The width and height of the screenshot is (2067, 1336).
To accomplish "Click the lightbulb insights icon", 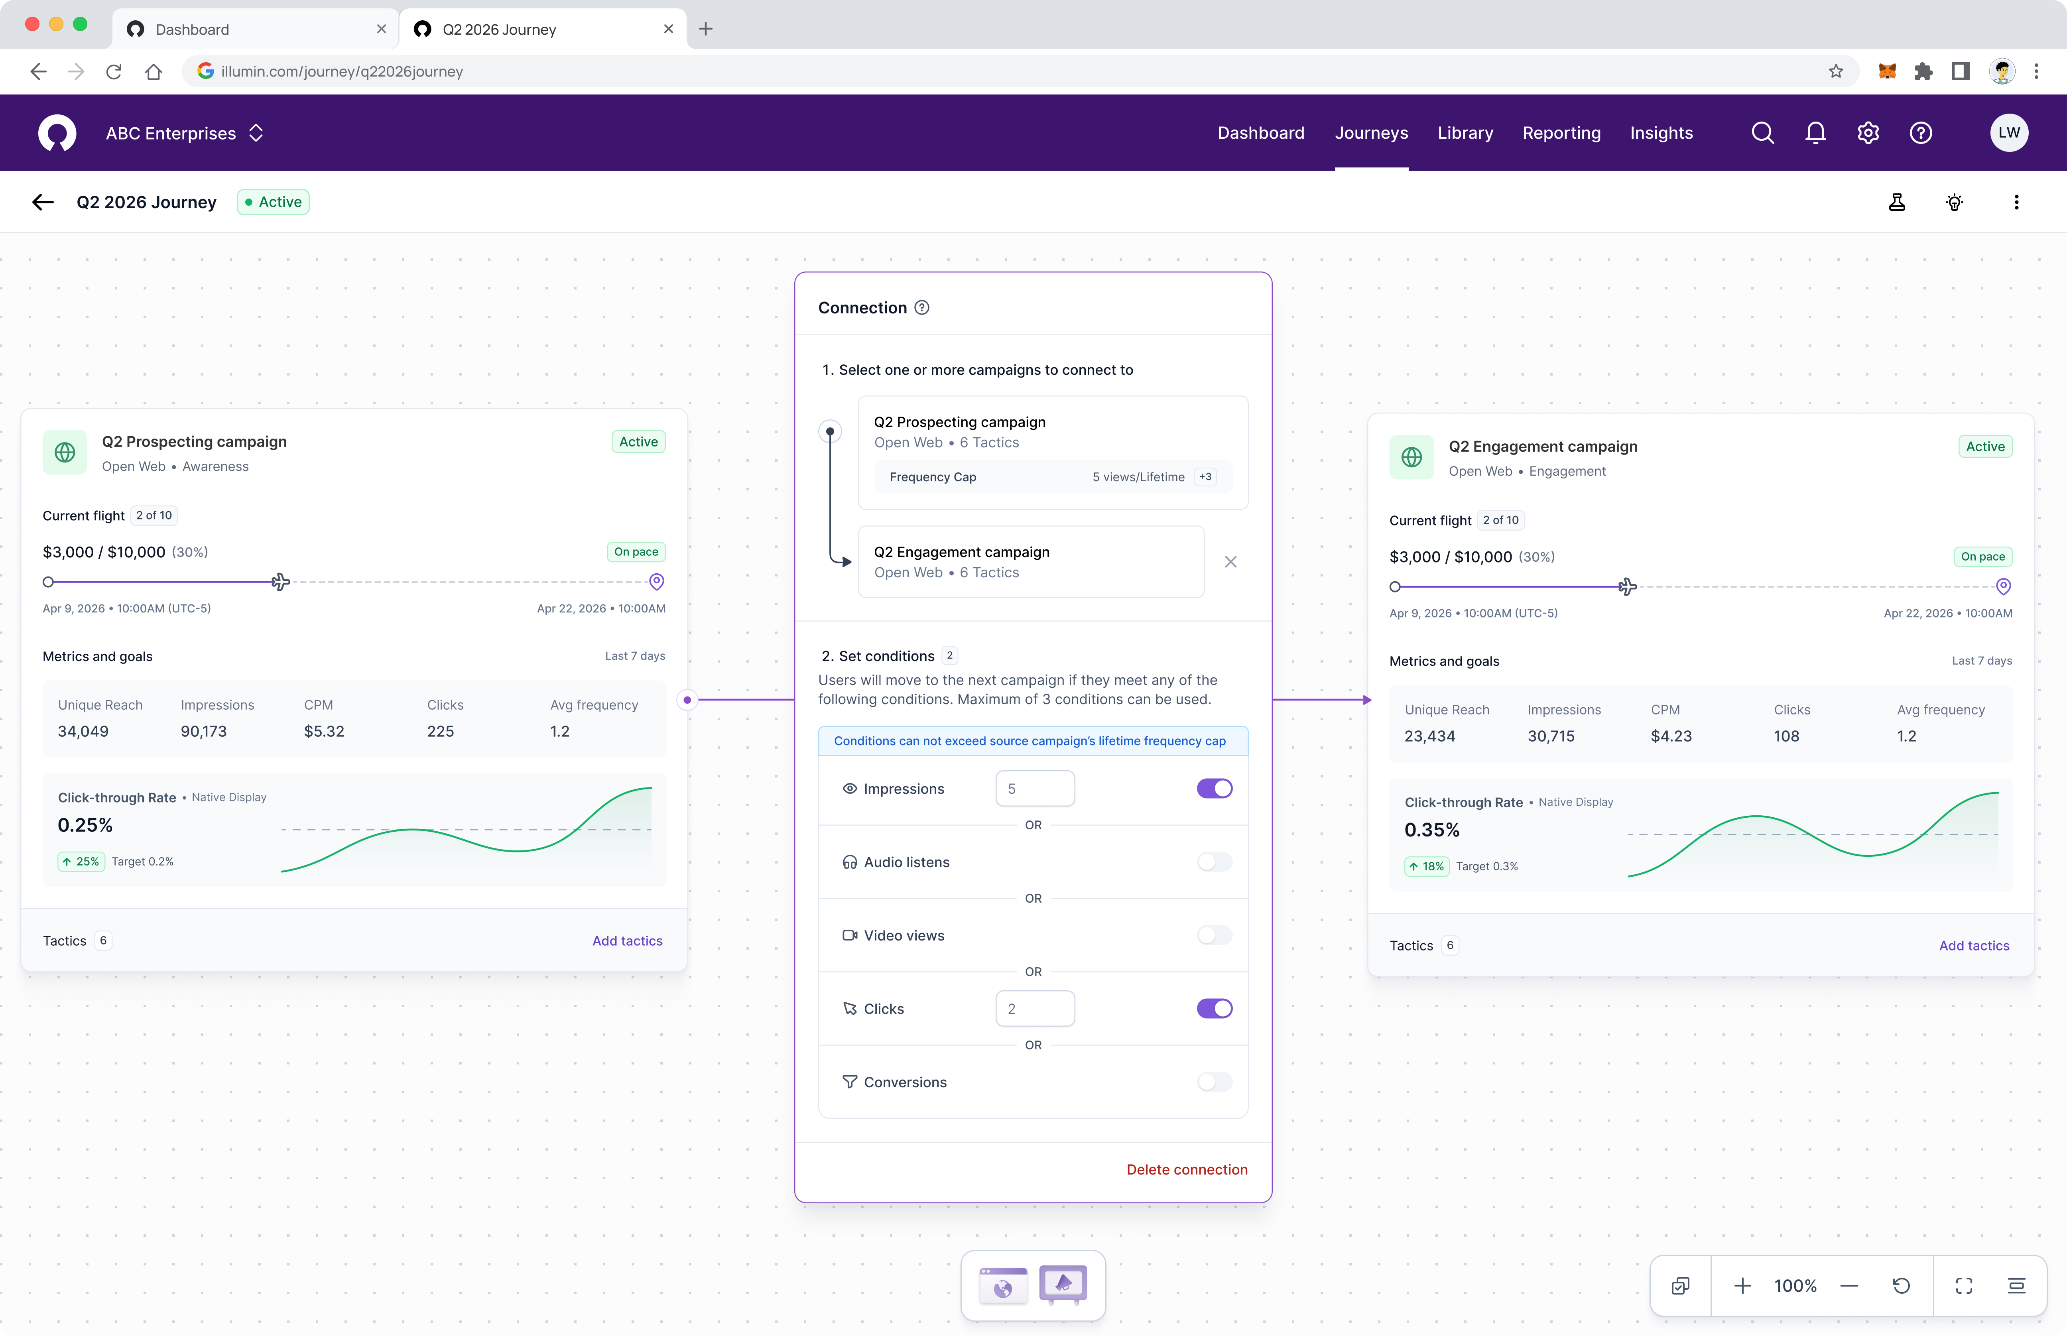I will pyautogui.click(x=1954, y=202).
